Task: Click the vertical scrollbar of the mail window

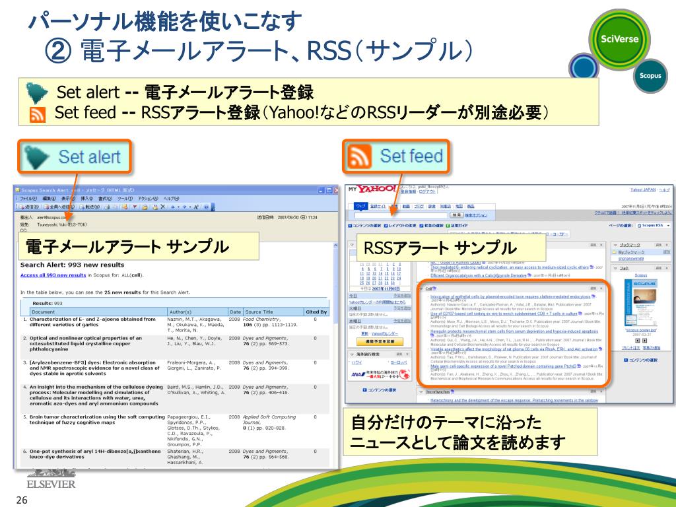Action: (x=335, y=354)
